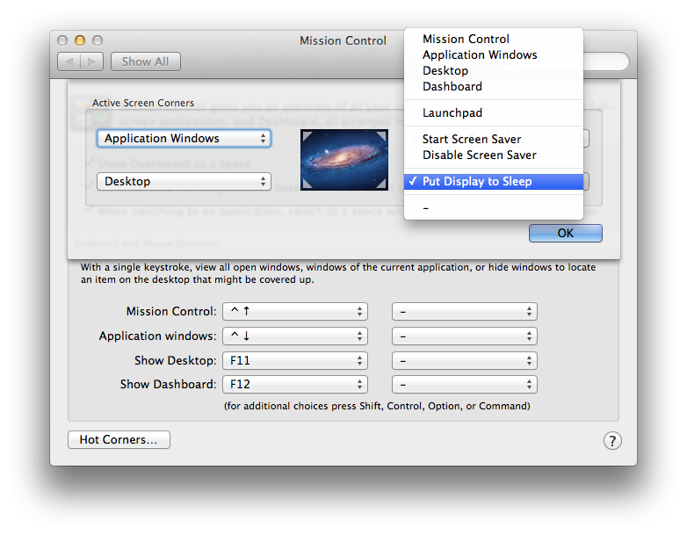Open the top-left corner Application Windows dropdown
This screenshot has width=687, height=535.
click(x=184, y=139)
